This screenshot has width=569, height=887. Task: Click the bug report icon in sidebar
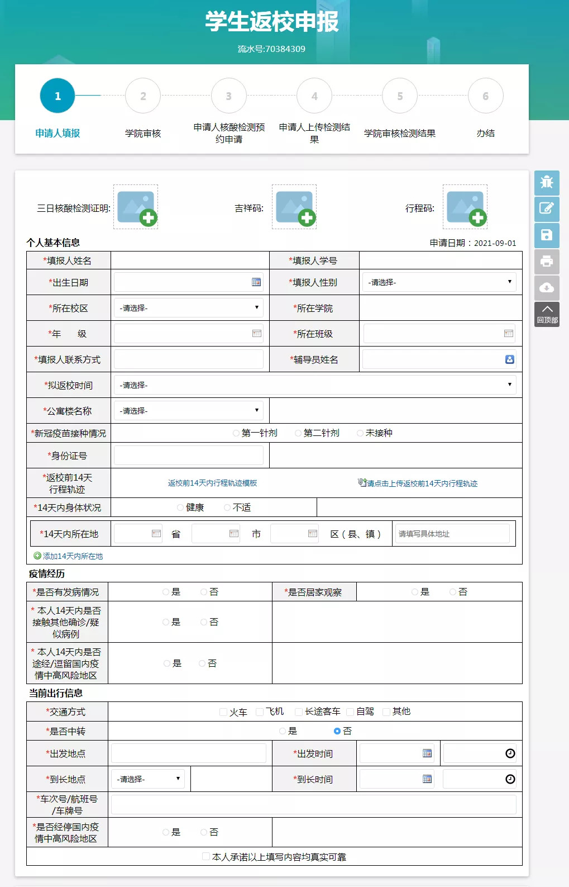[x=547, y=183]
